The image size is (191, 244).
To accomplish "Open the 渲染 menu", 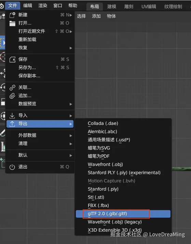I will (x=43, y=5).
